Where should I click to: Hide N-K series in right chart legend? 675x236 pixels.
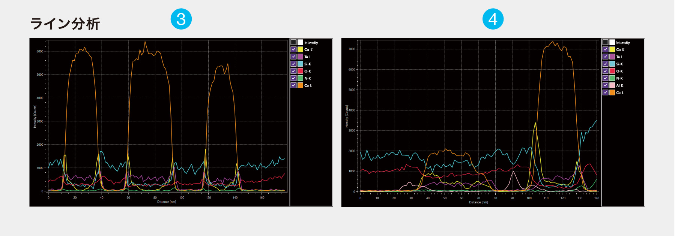[605, 78]
